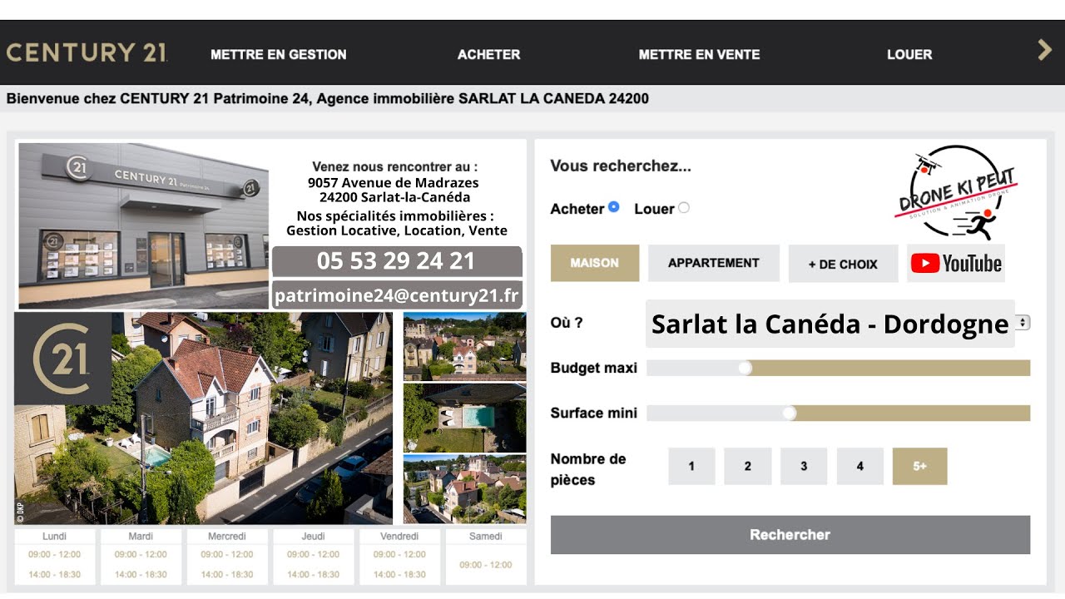This screenshot has width=1065, height=599.
Task: Open METTRE EN GESTION menu
Action: click(x=279, y=54)
